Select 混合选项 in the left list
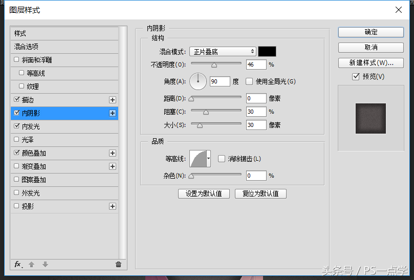 coord(64,47)
